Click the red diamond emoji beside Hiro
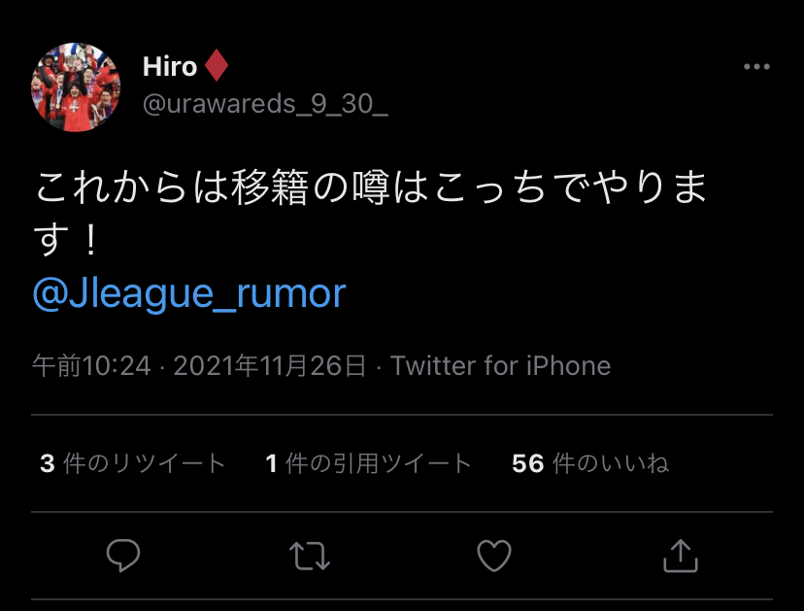The height and width of the screenshot is (611, 804). tap(216, 65)
